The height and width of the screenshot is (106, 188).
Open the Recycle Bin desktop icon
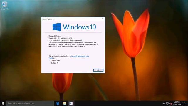click(x=5, y=5)
